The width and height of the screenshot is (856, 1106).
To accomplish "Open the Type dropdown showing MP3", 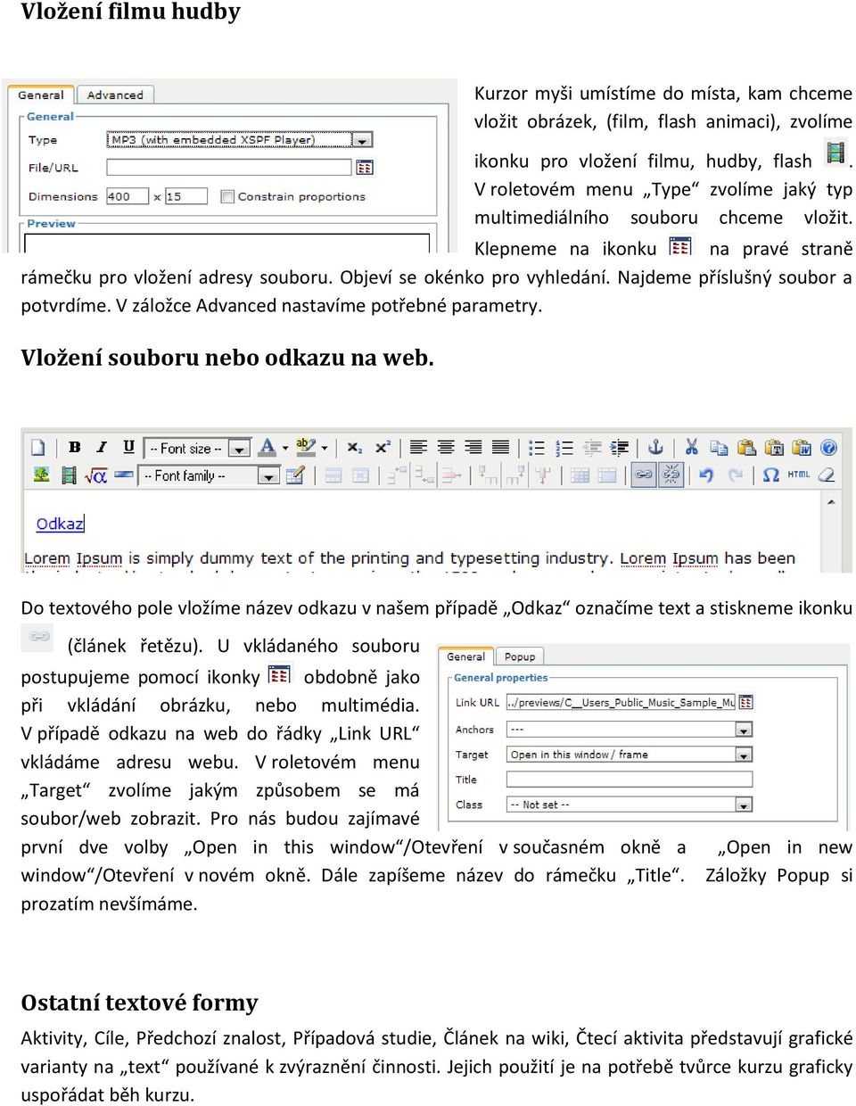I will tap(239, 140).
